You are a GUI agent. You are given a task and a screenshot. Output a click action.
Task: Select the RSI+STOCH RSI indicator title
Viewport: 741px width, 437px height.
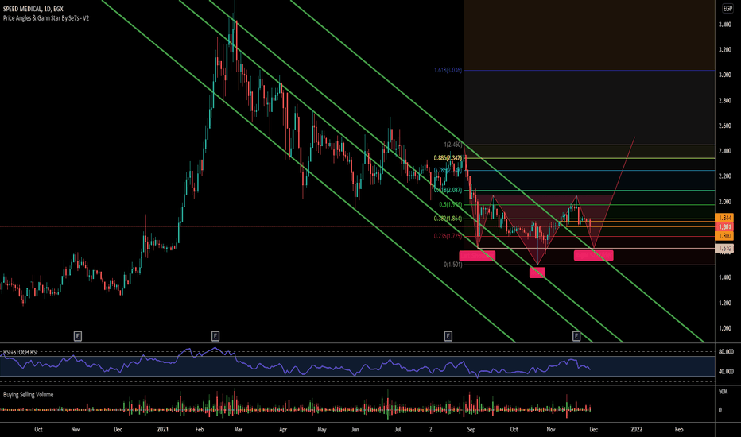[x=21, y=352]
